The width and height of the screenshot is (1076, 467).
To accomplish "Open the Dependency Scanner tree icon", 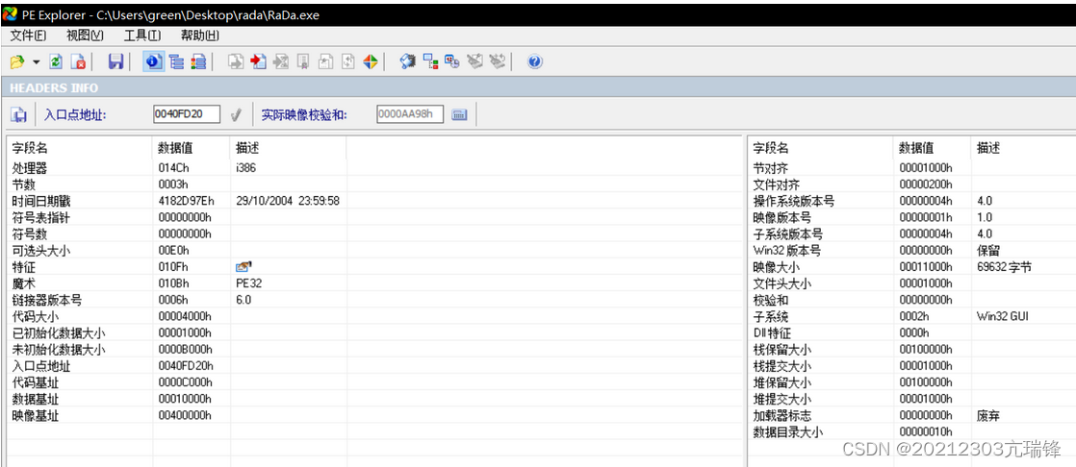I will pyautogui.click(x=430, y=62).
